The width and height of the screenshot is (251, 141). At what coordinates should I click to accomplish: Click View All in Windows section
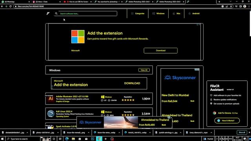pyautogui.click(x=144, y=70)
